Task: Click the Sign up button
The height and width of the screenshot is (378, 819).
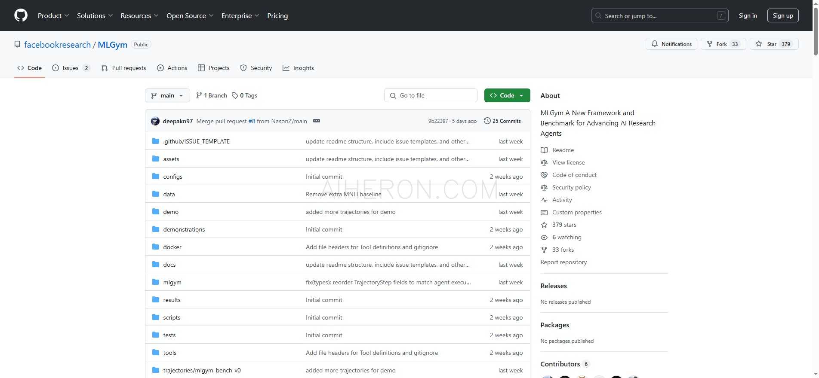Action: pos(783,15)
